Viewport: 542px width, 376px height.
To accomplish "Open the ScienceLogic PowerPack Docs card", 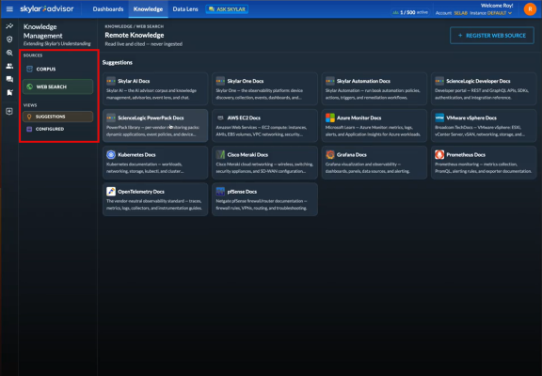I will (x=155, y=126).
